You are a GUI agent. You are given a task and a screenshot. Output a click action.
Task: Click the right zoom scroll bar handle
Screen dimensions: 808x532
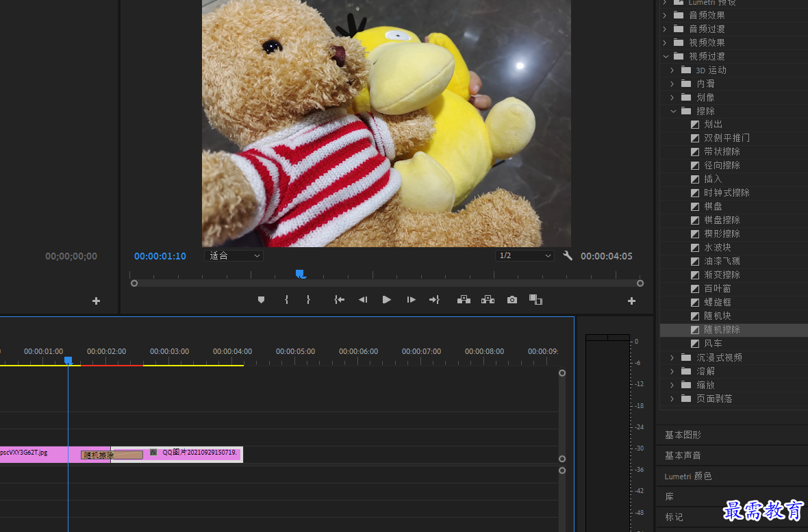[x=640, y=283]
